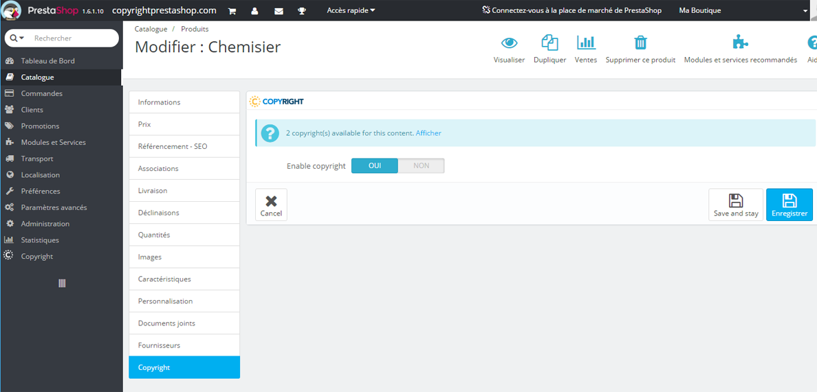Open the Fournisseurs product tab
The image size is (817, 392).
184,345
